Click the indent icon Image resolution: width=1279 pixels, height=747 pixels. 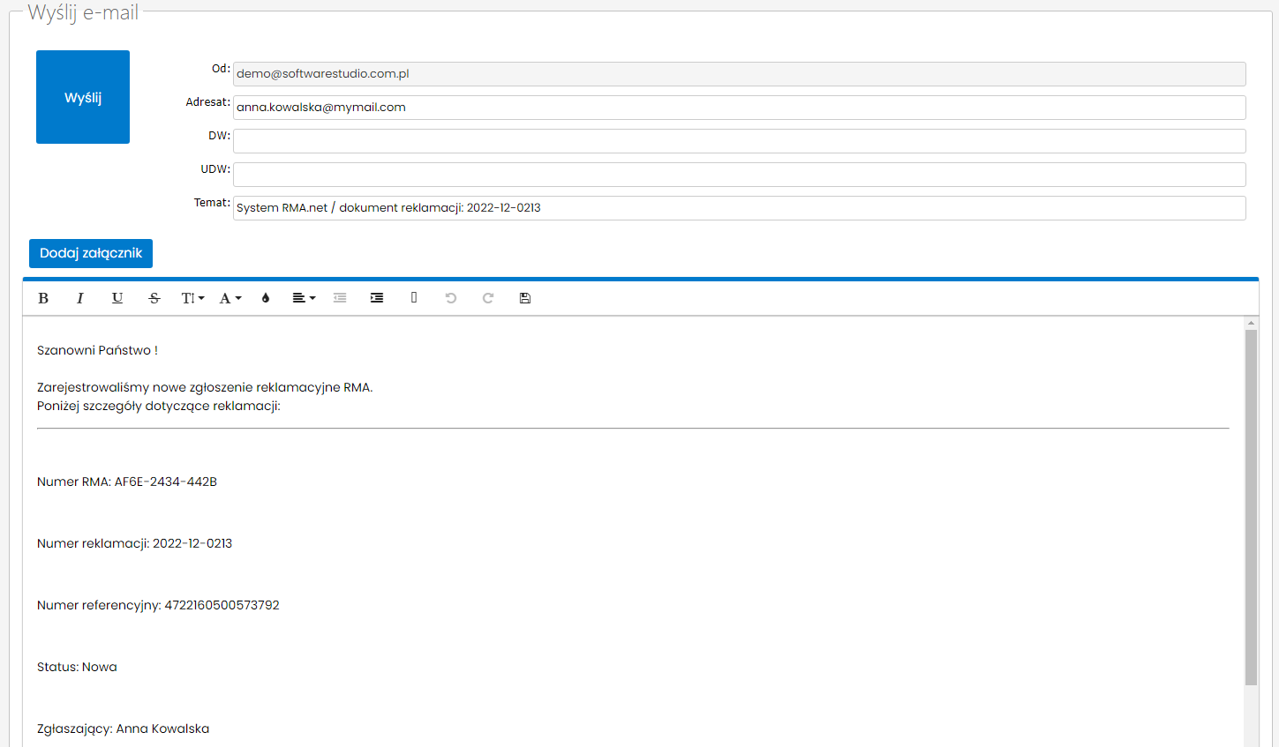click(x=377, y=298)
